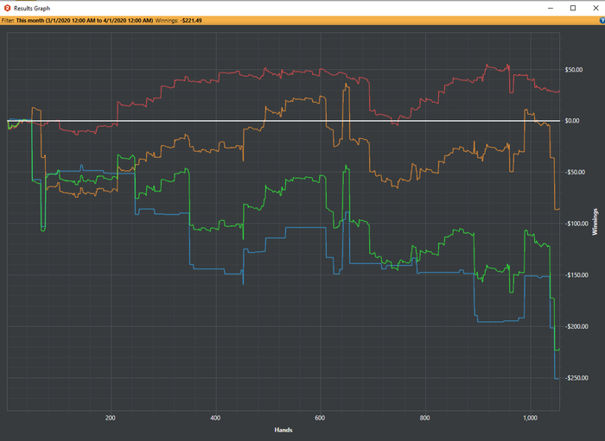Click the filter text 'This month (3/1/2020 12:00 AM to 4/1/2020 12:00 AM)'
The height and width of the screenshot is (441, 605).
click(x=85, y=21)
